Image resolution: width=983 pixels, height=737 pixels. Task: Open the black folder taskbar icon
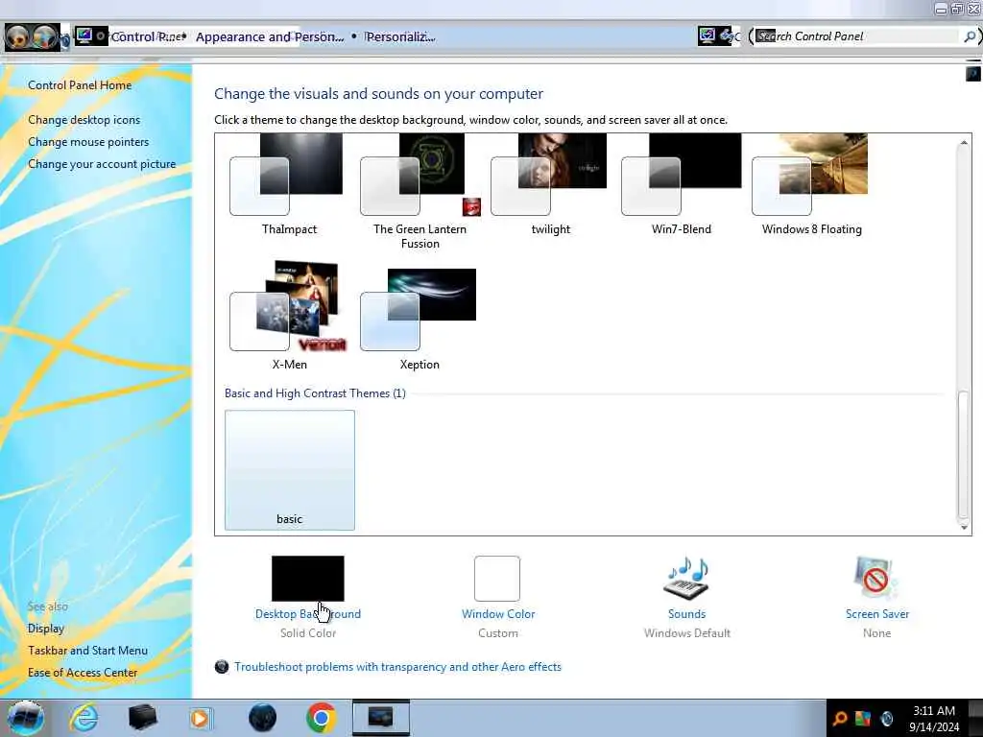click(142, 718)
